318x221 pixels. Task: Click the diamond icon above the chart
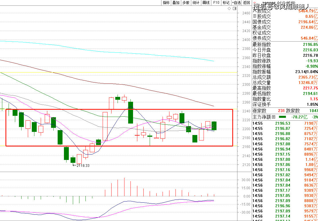[x=229, y=9]
